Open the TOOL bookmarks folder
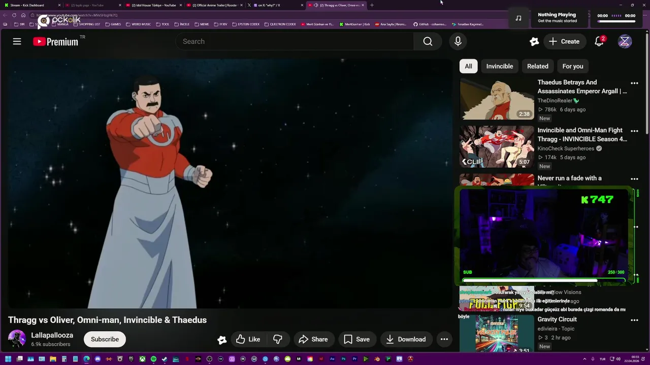The height and width of the screenshot is (365, 650). [x=162, y=24]
